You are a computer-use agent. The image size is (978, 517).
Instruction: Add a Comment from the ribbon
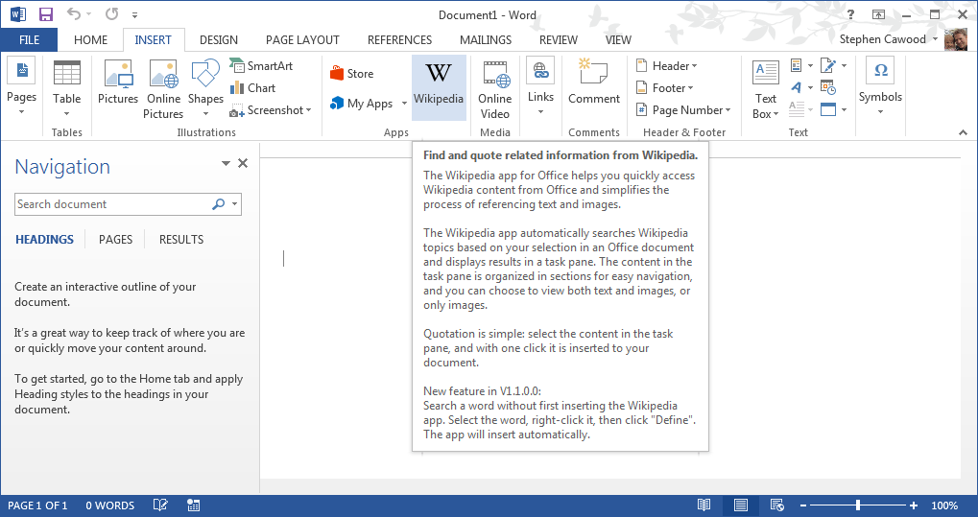(x=594, y=82)
